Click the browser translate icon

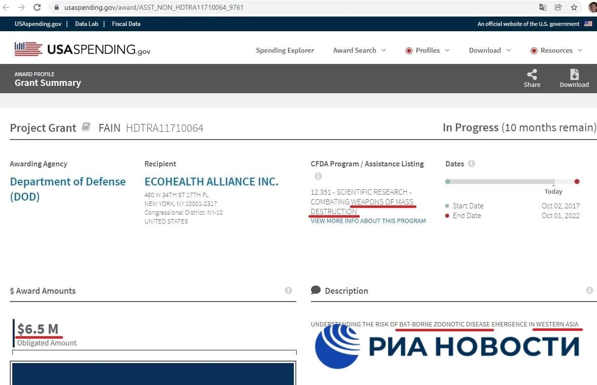[542, 7]
